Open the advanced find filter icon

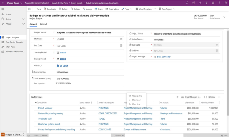(206, 3)
